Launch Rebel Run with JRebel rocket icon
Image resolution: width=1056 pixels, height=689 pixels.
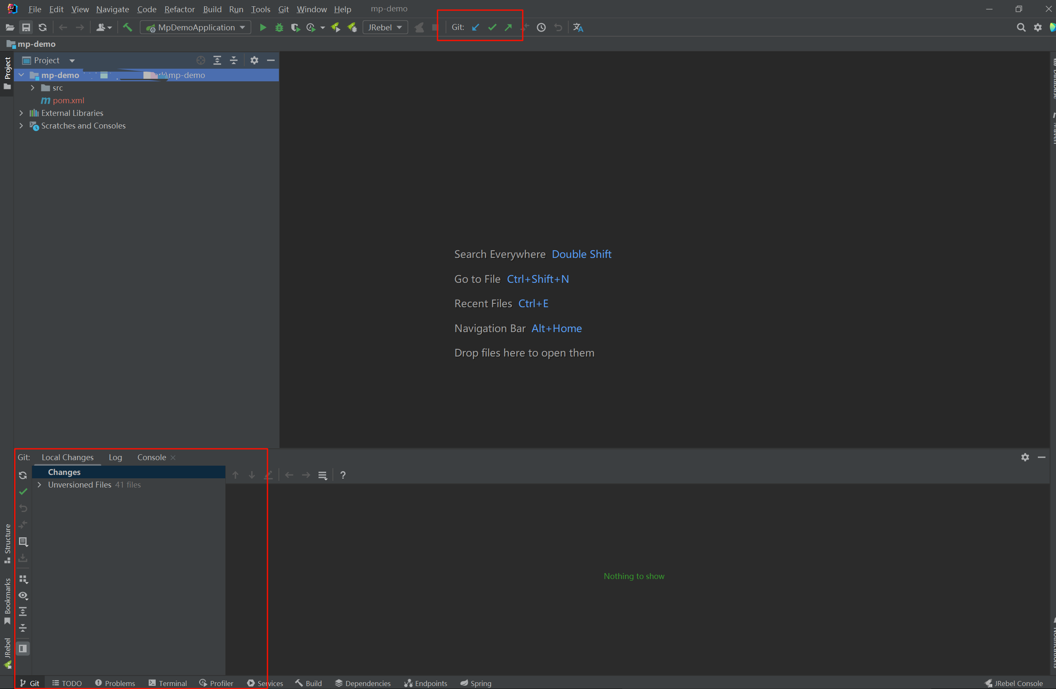[x=335, y=27]
